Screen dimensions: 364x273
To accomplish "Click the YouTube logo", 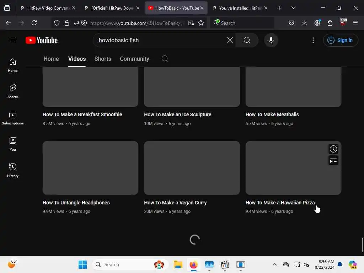I will [x=42, y=40].
